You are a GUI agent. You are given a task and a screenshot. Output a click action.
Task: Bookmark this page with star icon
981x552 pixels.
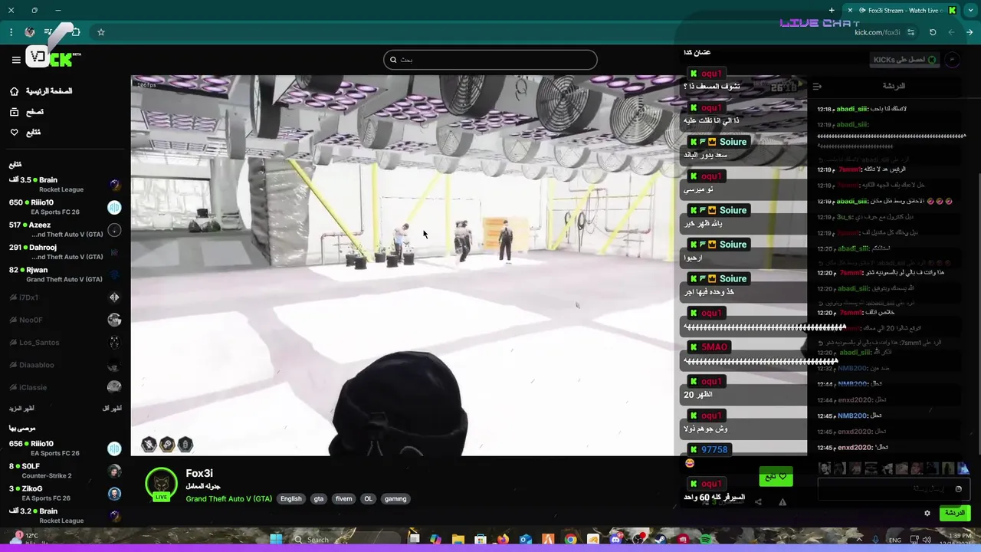click(100, 32)
